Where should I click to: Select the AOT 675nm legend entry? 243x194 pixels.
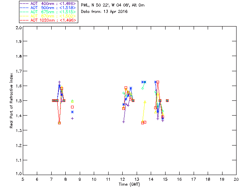(x=49, y=12)
